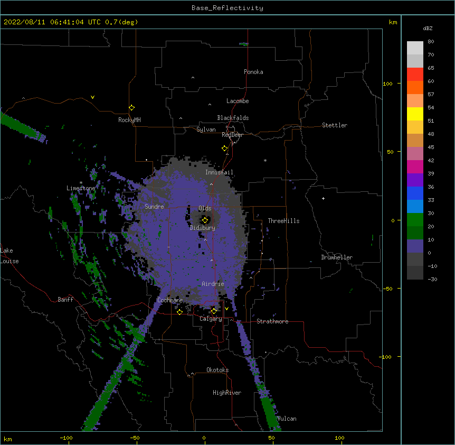Click the ThreeHills city label
The width and height of the screenshot is (455, 445).
point(283,221)
